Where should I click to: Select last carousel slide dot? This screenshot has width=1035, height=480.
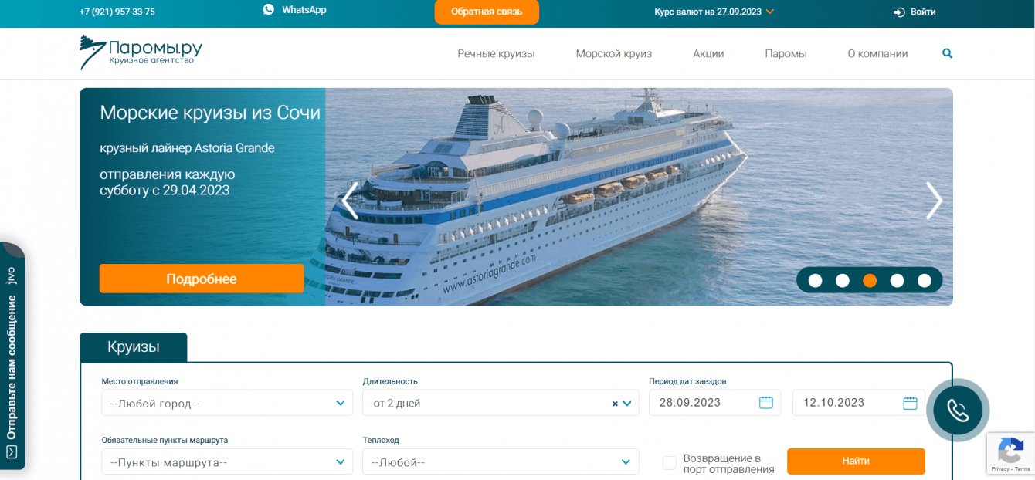point(925,280)
